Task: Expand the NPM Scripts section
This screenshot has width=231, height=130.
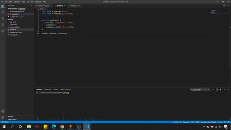Action: click(7, 120)
